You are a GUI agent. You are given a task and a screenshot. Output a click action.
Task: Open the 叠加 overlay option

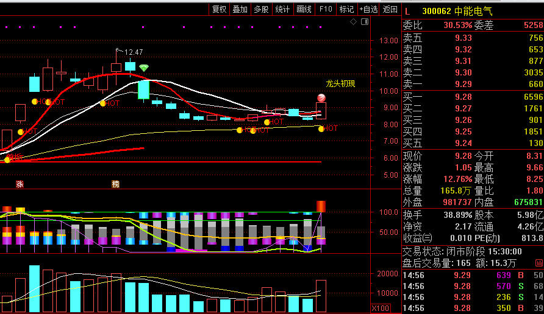pyautogui.click(x=240, y=9)
